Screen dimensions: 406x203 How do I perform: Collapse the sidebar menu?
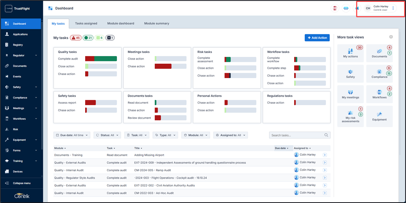tap(21, 183)
